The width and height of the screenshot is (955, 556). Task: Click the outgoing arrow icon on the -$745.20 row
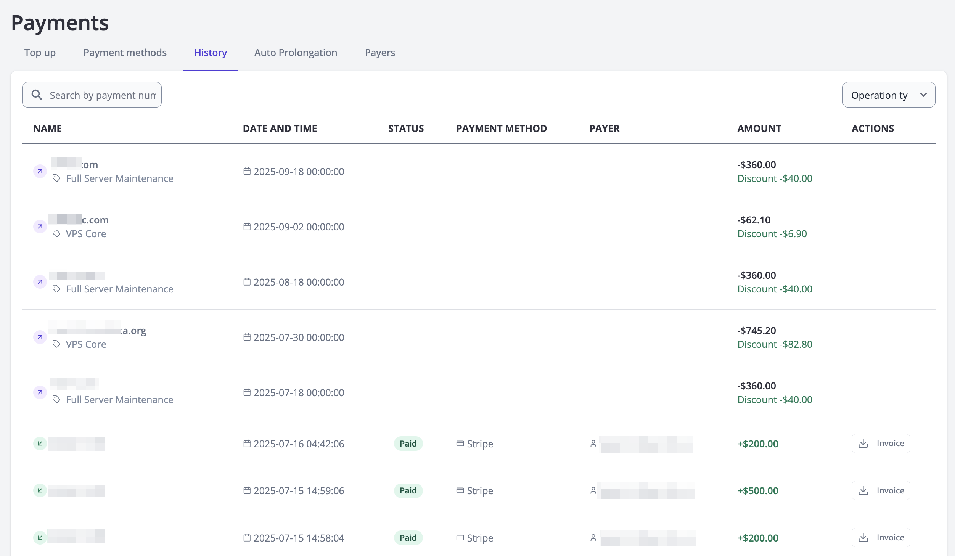pos(40,337)
